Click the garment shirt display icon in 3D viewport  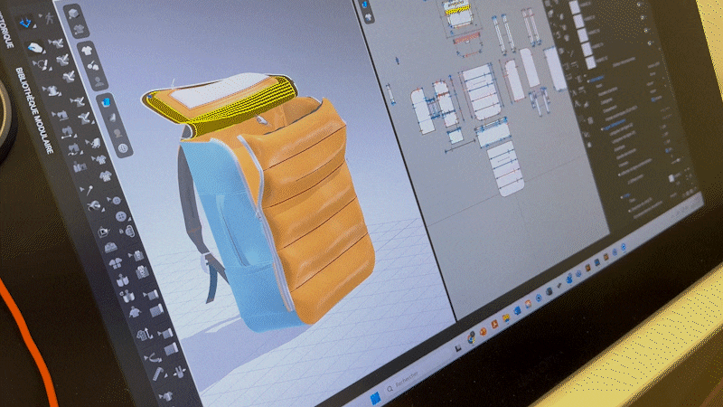[x=88, y=52]
